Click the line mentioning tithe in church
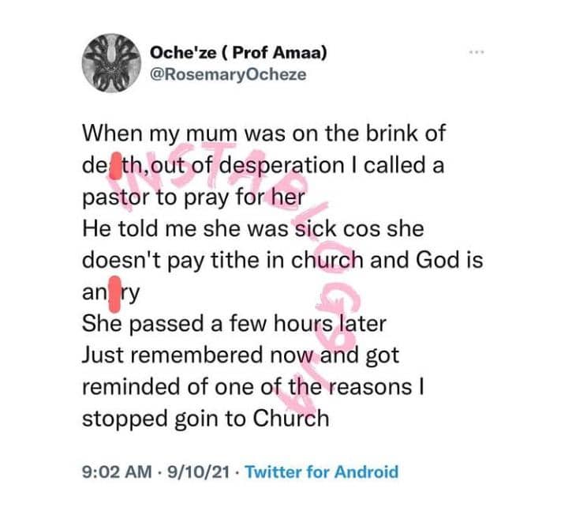568x511 pixels. 282,261
